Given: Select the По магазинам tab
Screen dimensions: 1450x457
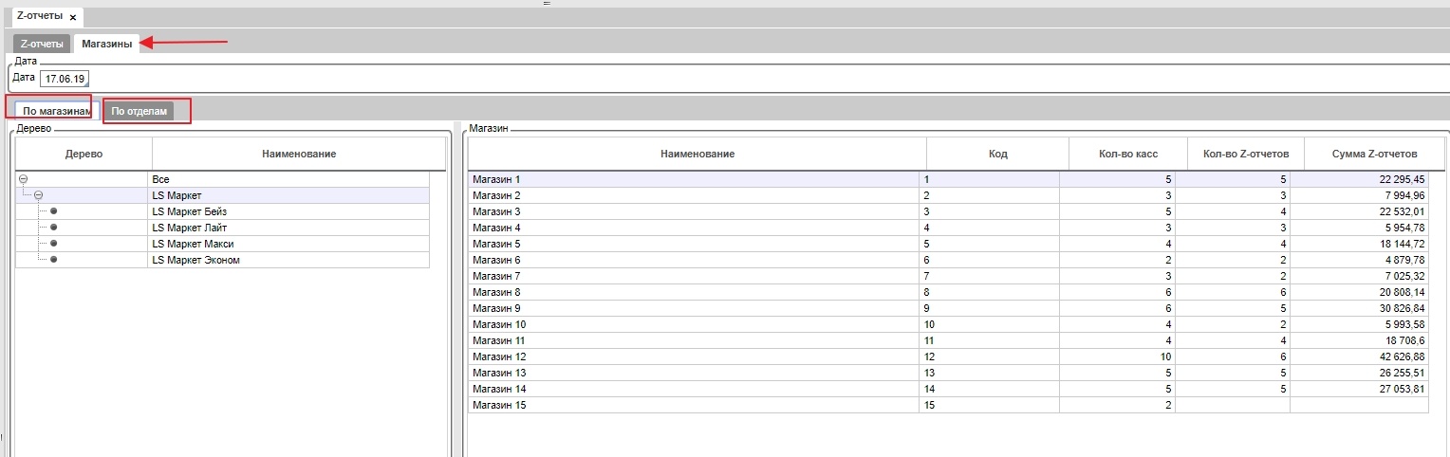Looking at the screenshot, I should (x=57, y=111).
